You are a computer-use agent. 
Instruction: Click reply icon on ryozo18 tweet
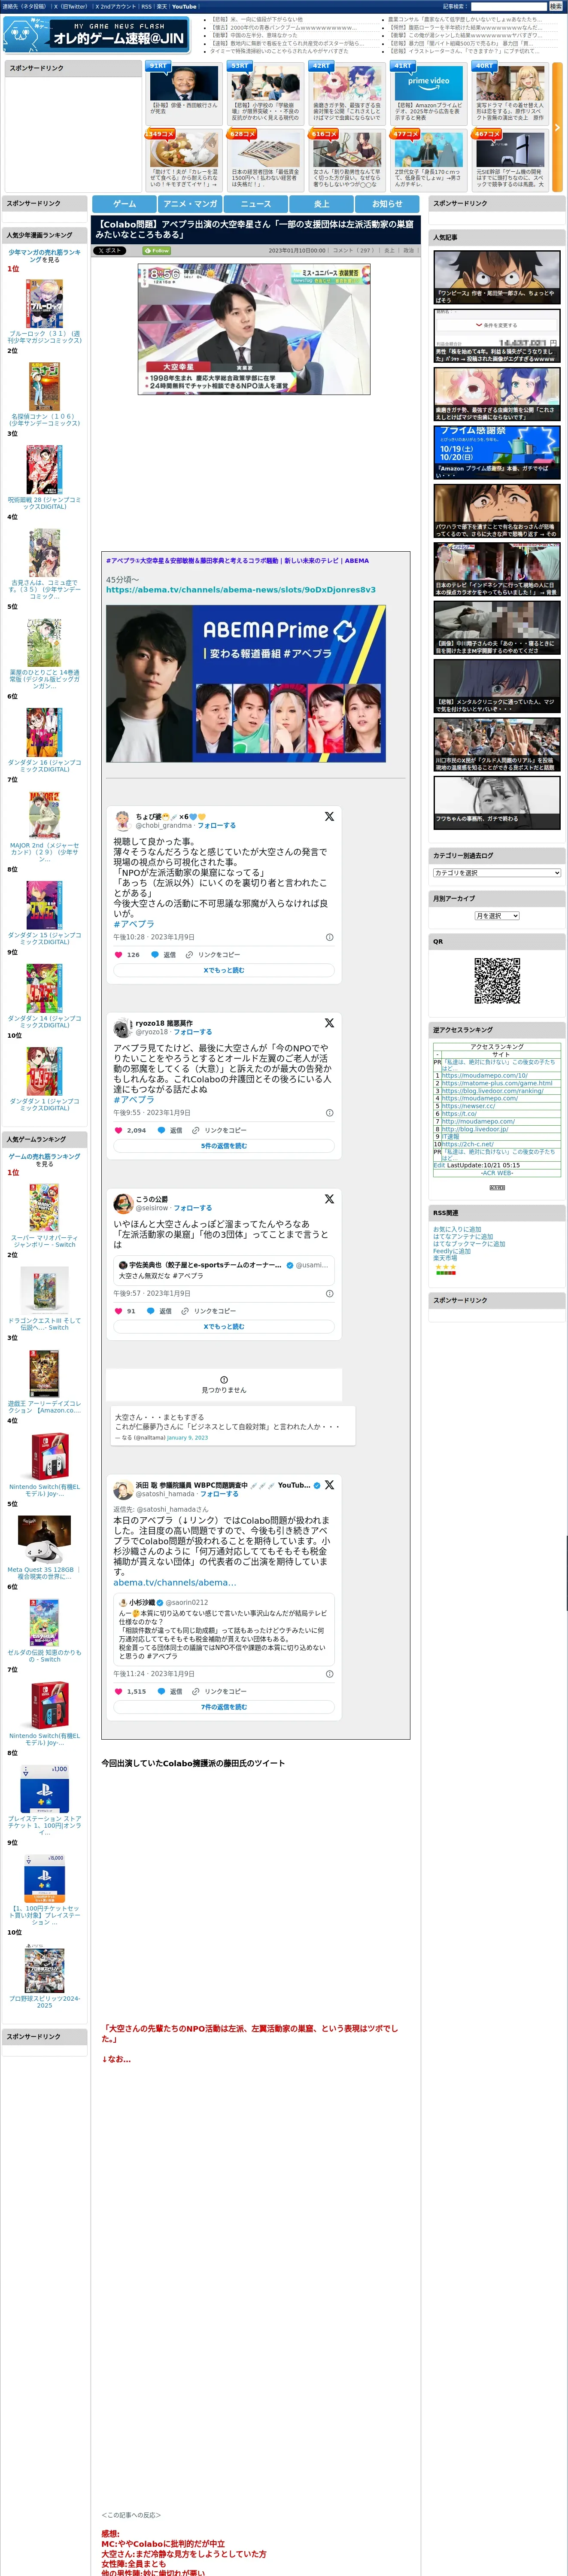point(161,1130)
